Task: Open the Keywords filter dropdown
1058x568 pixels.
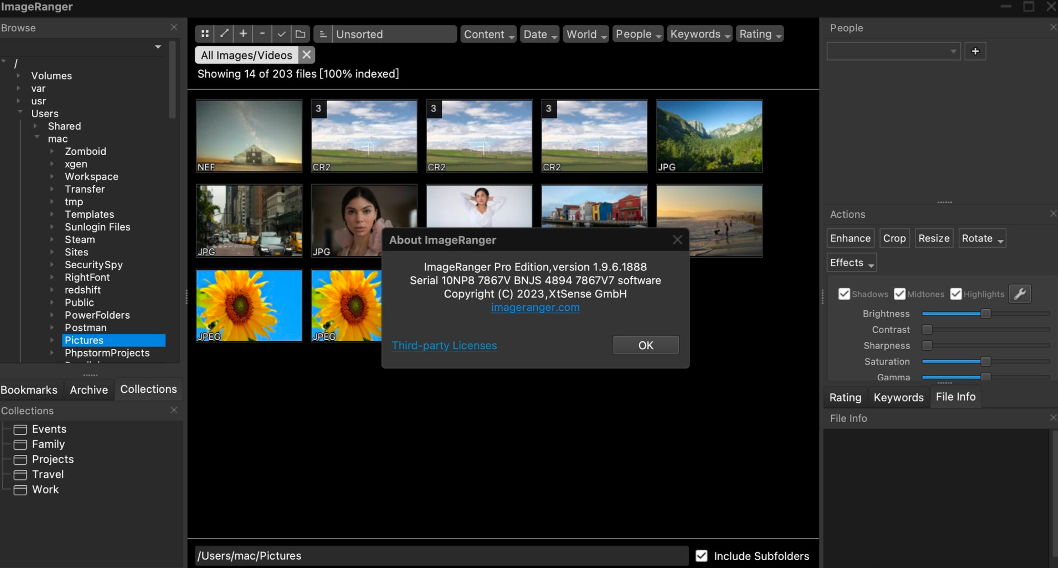Action: tap(699, 34)
